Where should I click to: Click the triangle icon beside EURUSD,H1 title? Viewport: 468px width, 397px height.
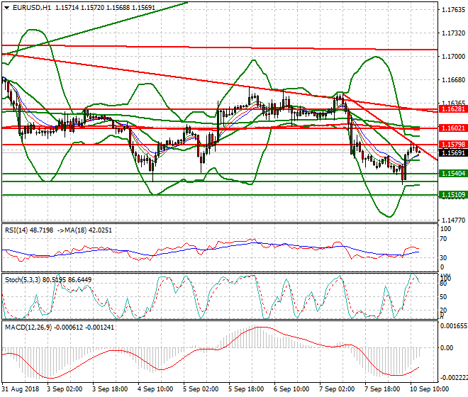pyautogui.click(x=5, y=6)
